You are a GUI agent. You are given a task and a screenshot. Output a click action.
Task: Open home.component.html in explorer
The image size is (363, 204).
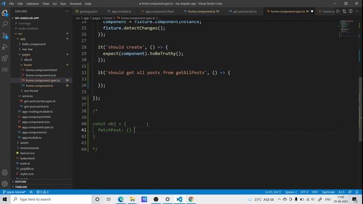click(41, 70)
